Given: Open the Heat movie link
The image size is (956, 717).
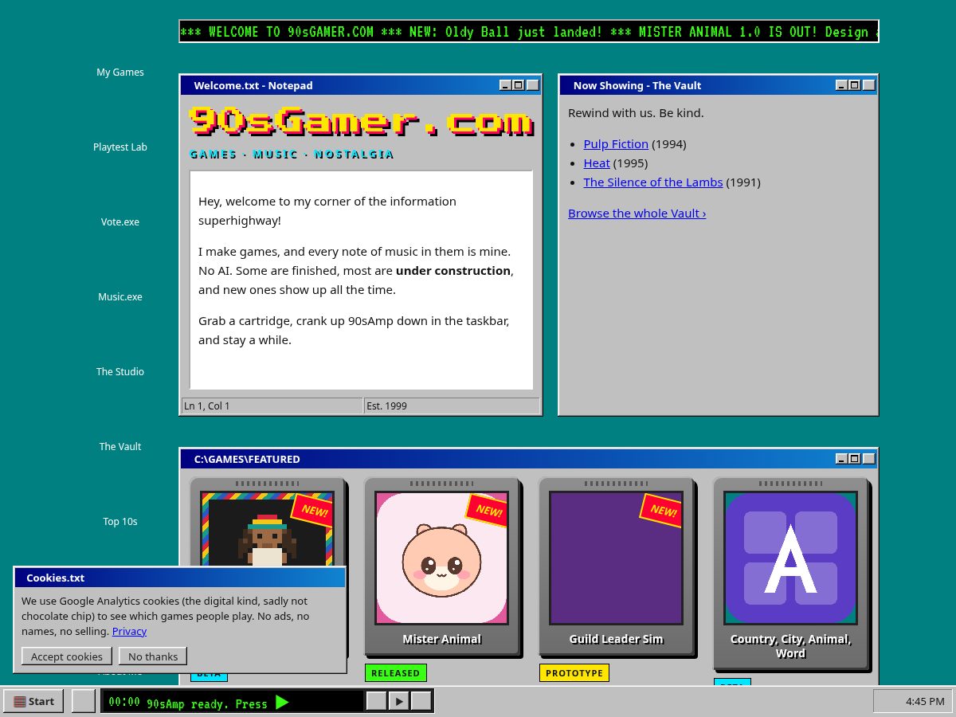Looking at the screenshot, I should pyautogui.click(x=597, y=163).
